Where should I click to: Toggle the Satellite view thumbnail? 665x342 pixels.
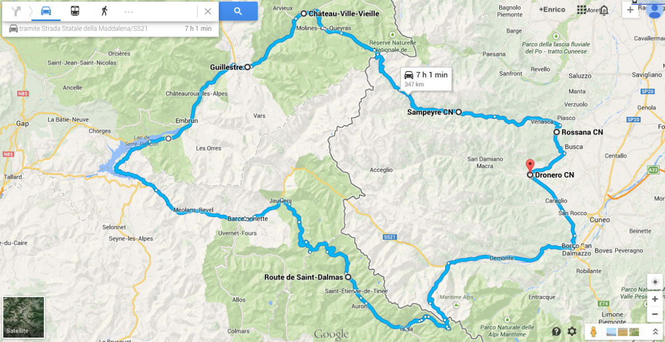pyautogui.click(x=23, y=318)
